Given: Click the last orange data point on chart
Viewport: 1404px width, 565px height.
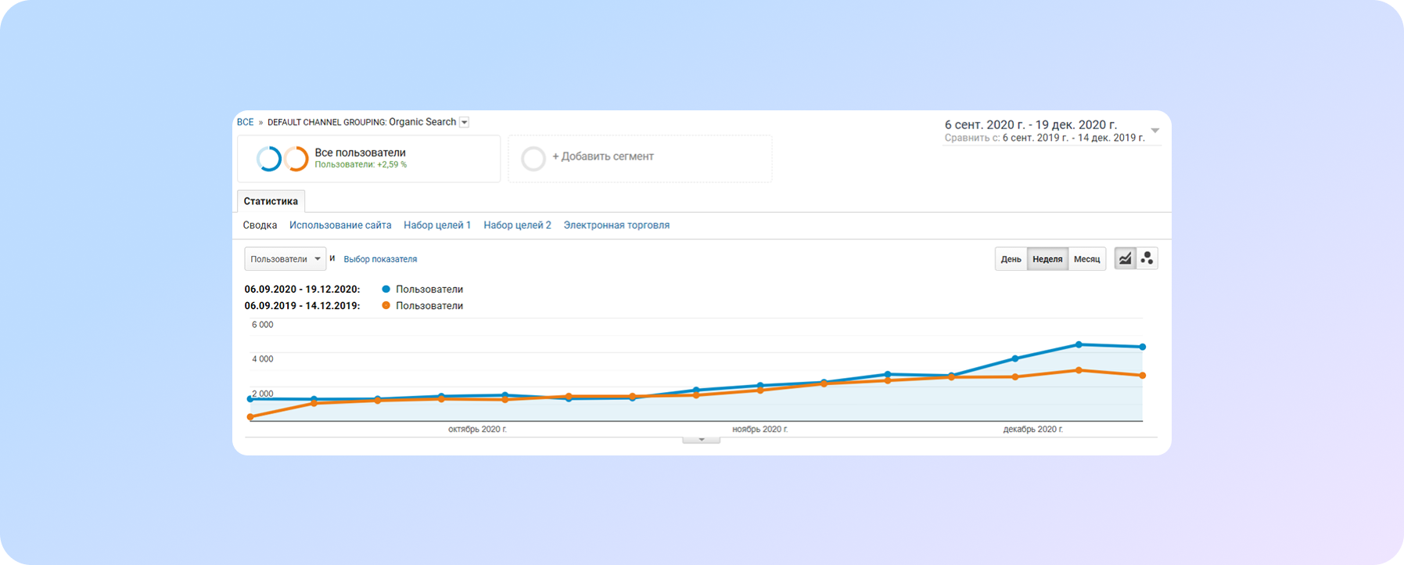Looking at the screenshot, I should 1143,376.
